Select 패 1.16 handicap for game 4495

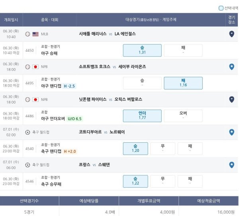183,83
